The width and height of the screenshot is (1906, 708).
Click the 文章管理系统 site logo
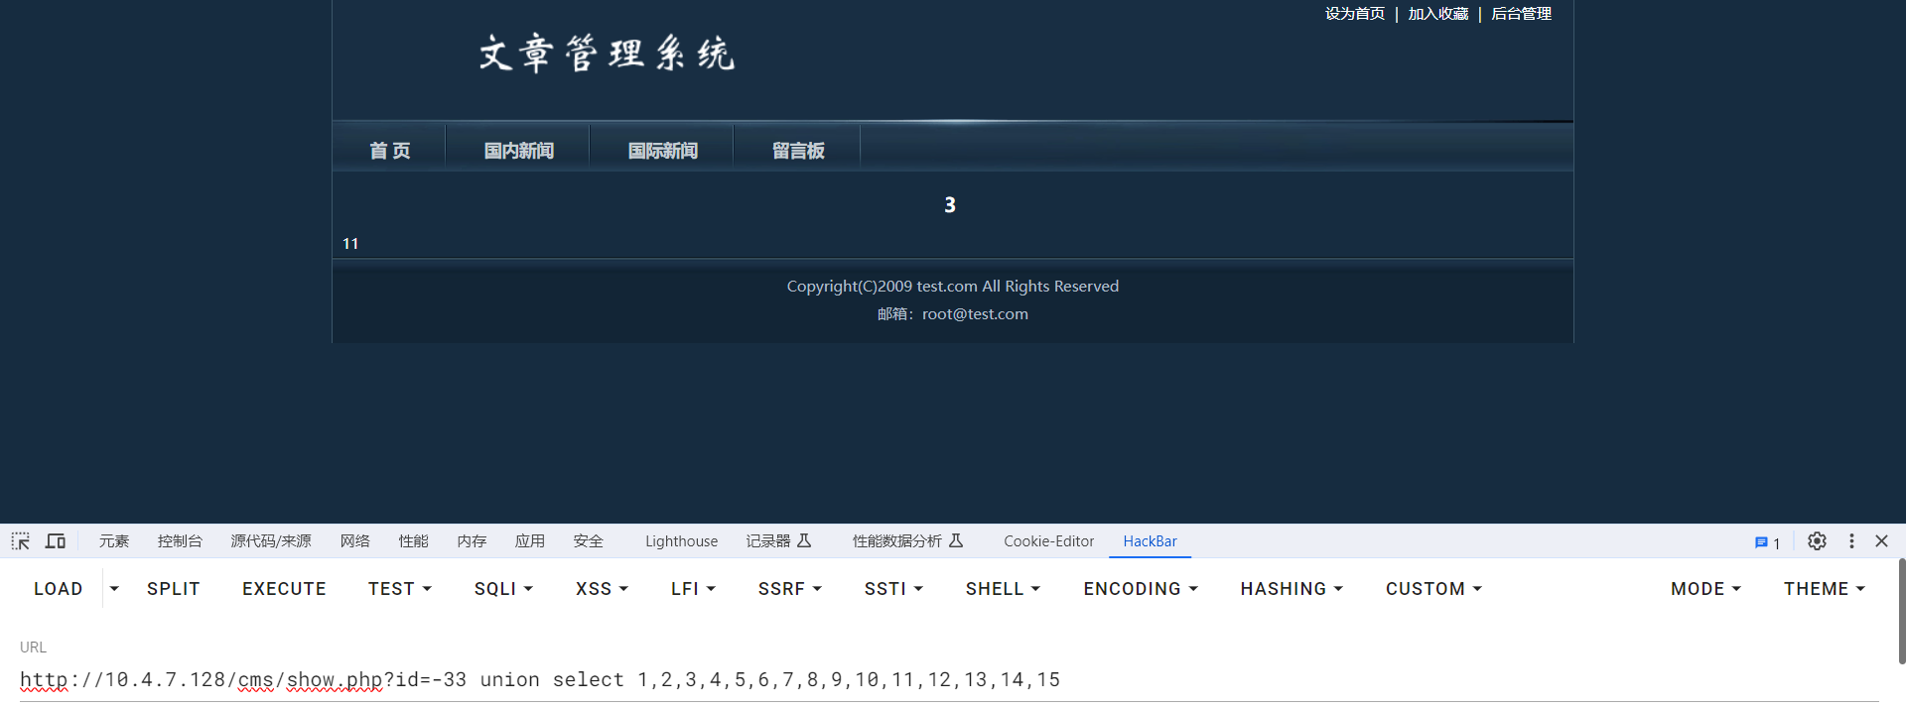(607, 54)
